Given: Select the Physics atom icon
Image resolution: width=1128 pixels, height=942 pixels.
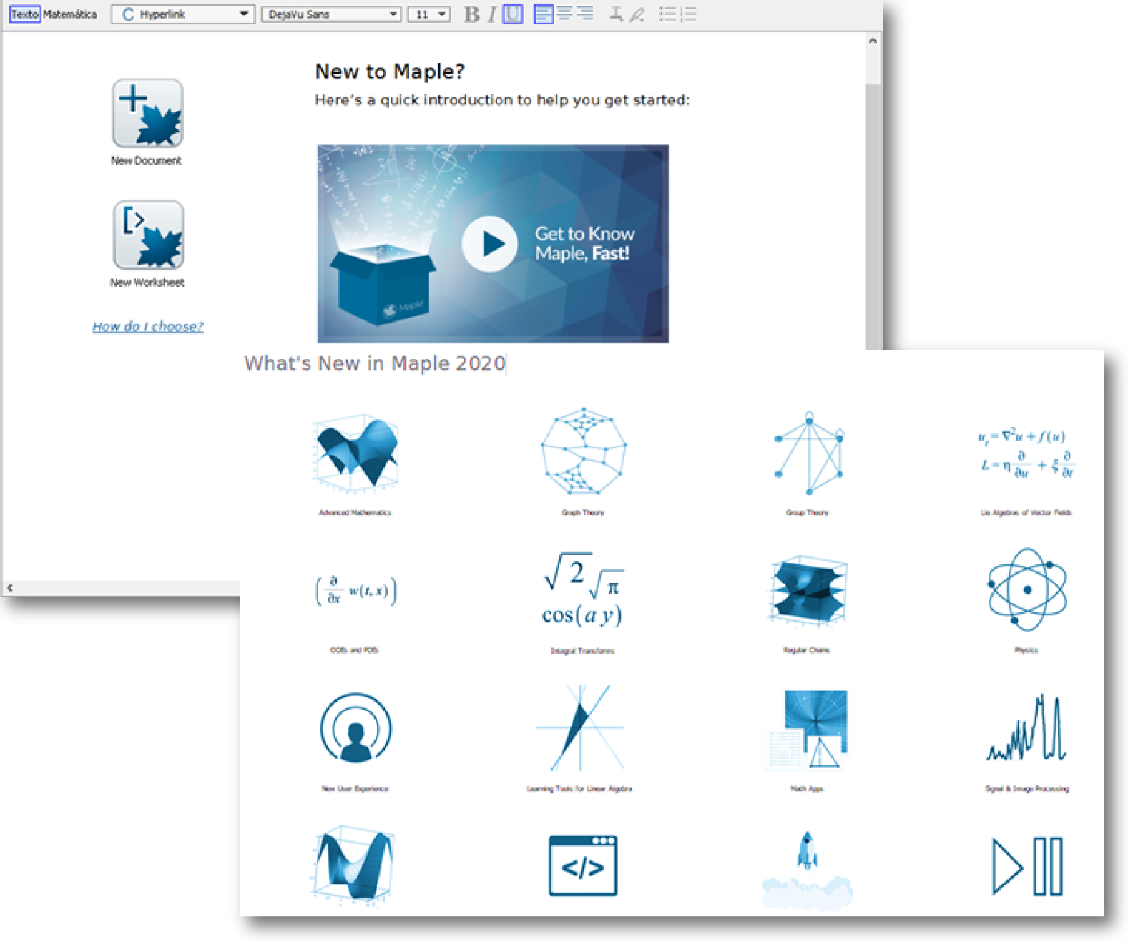Looking at the screenshot, I should 1026,590.
